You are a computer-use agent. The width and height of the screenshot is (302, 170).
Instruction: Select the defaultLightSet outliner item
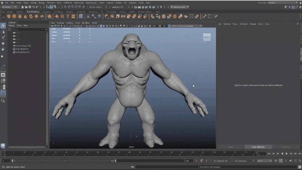pyautogui.click(x=22, y=48)
